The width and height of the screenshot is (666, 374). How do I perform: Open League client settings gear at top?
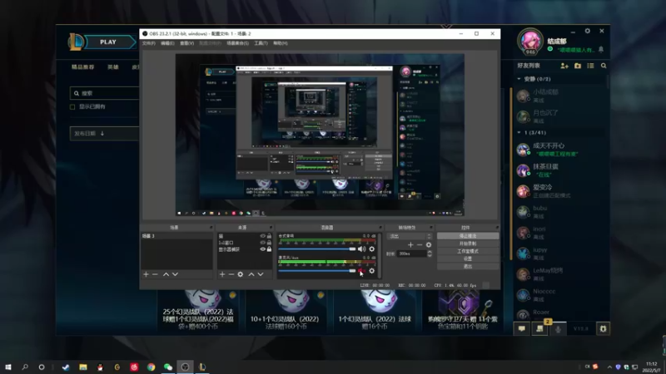click(x=588, y=31)
